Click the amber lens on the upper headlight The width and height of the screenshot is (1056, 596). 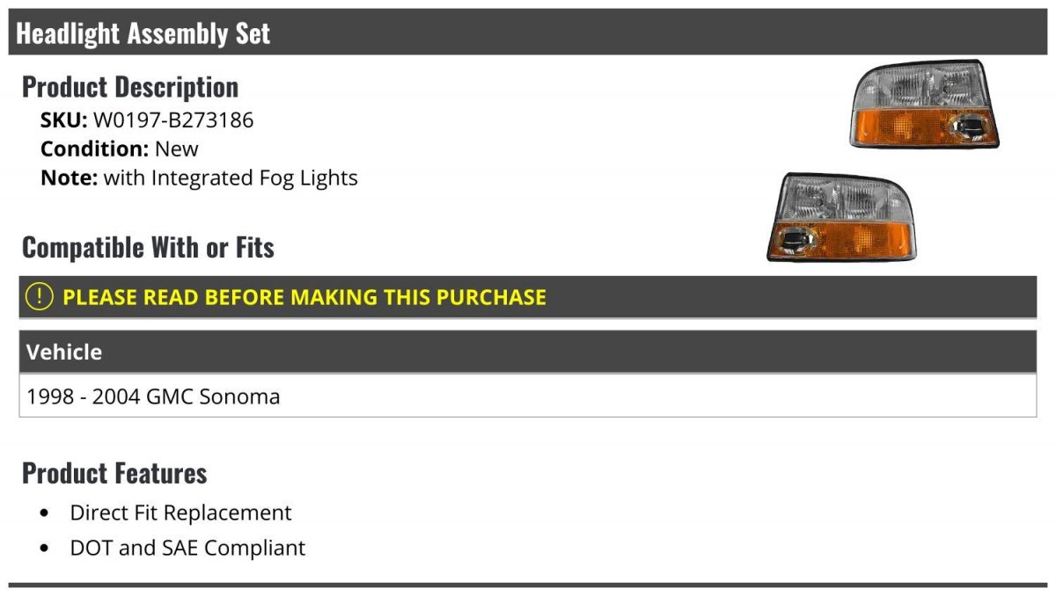pos(893,126)
